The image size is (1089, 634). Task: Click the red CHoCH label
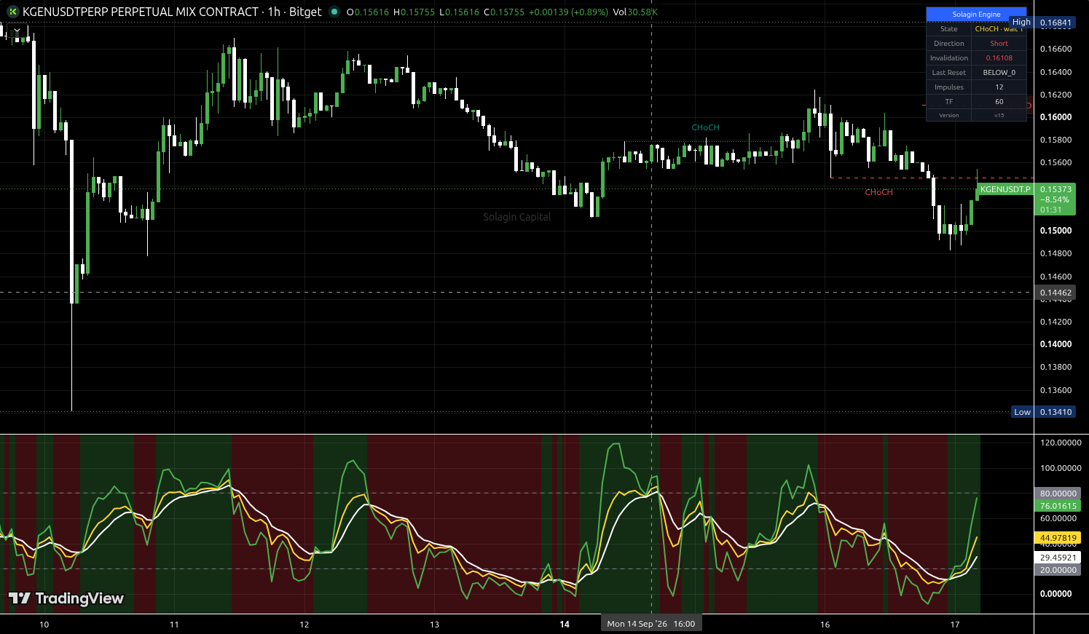[x=878, y=192]
